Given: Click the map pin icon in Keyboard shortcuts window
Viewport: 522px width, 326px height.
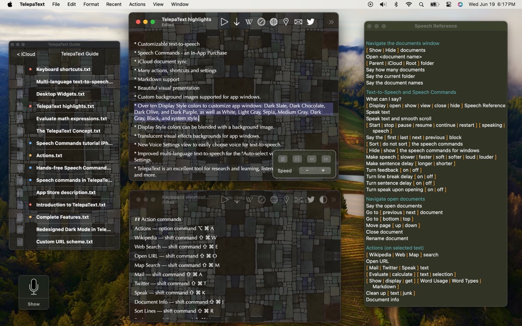Looking at the screenshot, I should [x=286, y=200].
